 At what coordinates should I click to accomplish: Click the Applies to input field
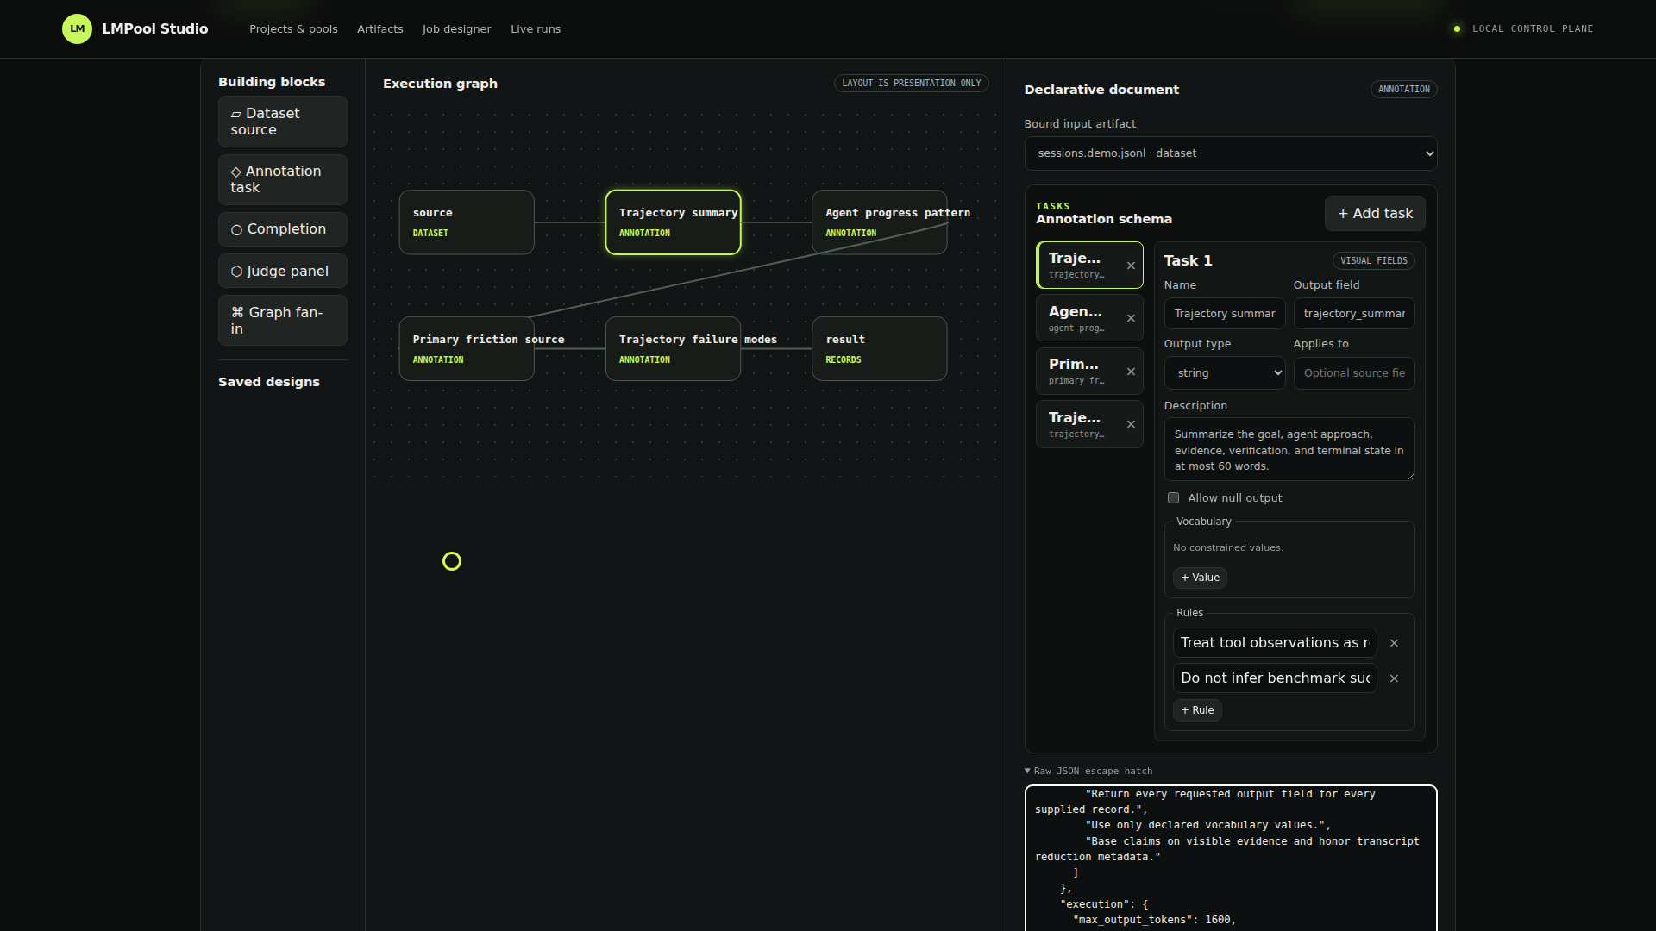coord(1354,373)
